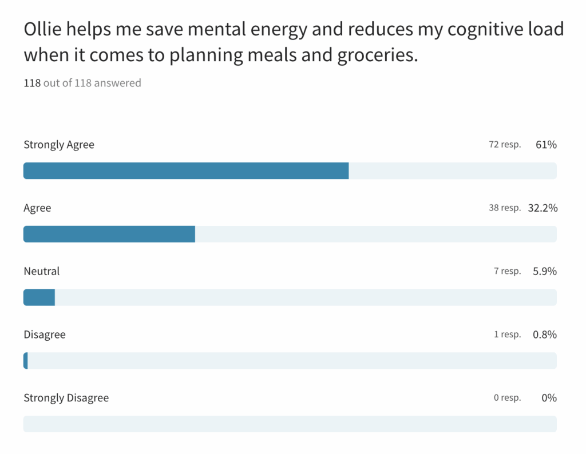Click the empty Strongly Disagree bar
The width and height of the screenshot is (586, 454).
pyautogui.click(x=290, y=424)
